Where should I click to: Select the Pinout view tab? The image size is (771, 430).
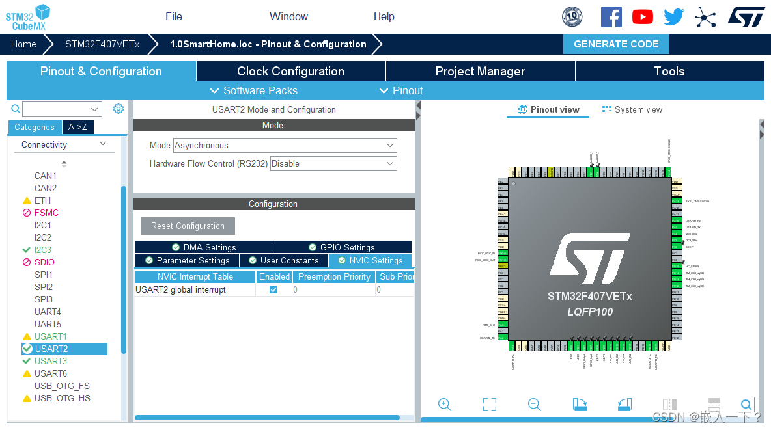click(548, 109)
